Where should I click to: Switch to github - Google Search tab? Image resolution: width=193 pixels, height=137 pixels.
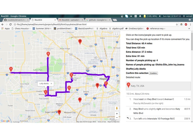coord(98,20)
